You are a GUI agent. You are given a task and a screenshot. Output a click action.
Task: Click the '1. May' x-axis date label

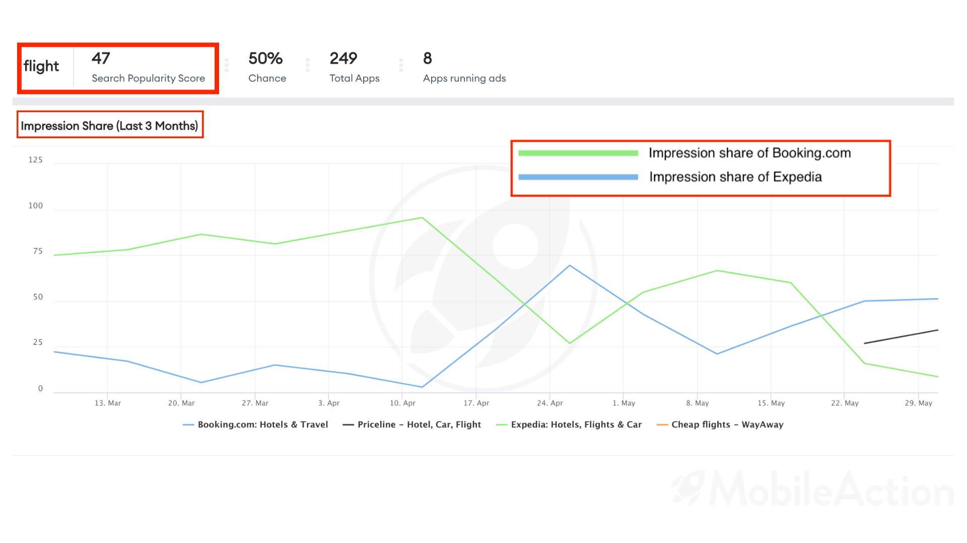coord(624,403)
